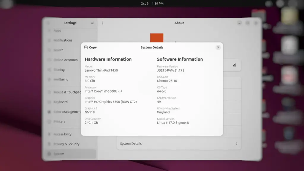Click the Linux 6.17.0-5-generic kernel version
The image size is (304, 171).
tap(173, 123)
